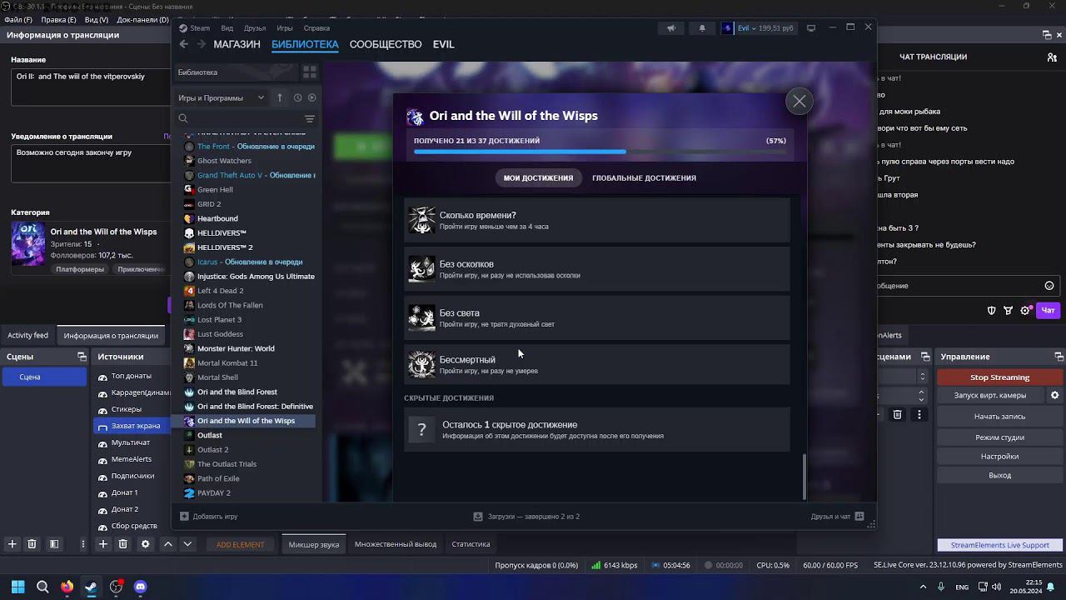Open Микшер звука tab
Viewport: 1066px width, 600px height.
point(313,545)
